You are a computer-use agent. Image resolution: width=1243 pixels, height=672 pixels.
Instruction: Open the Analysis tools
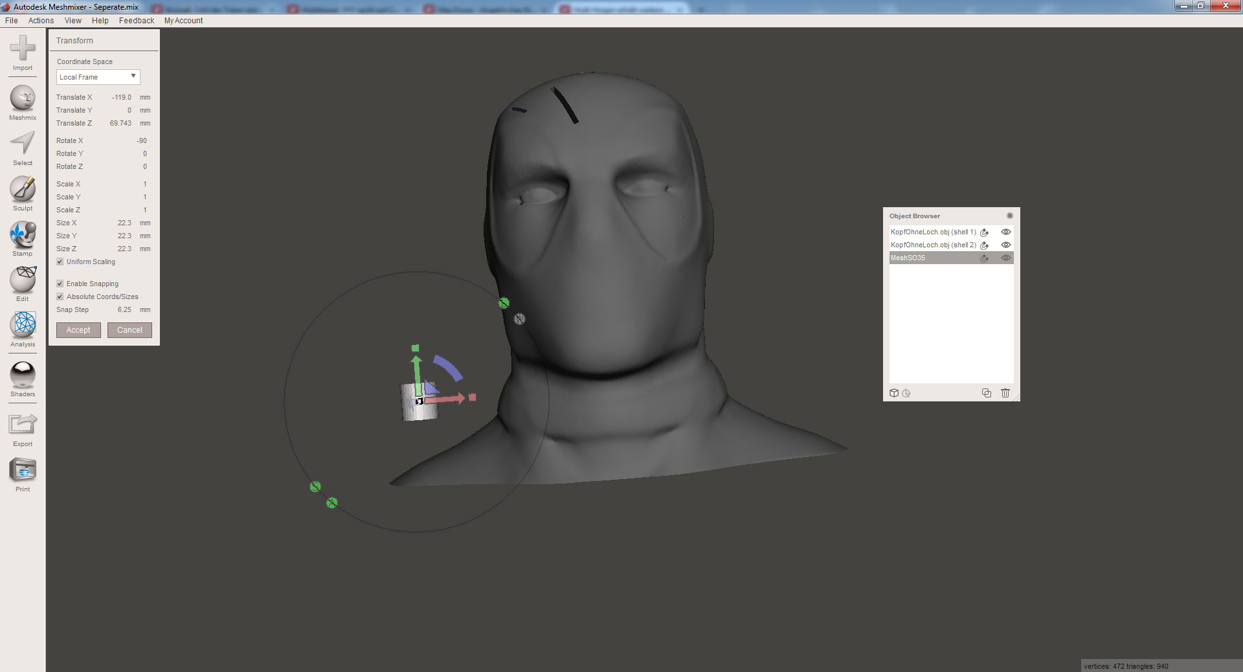point(23,330)
